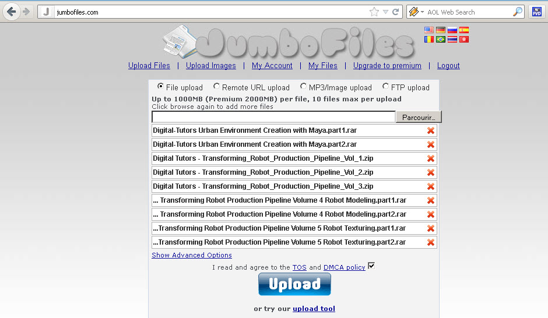Switch language using the Russian flag
548x318 pixels.
pos(452,30)
